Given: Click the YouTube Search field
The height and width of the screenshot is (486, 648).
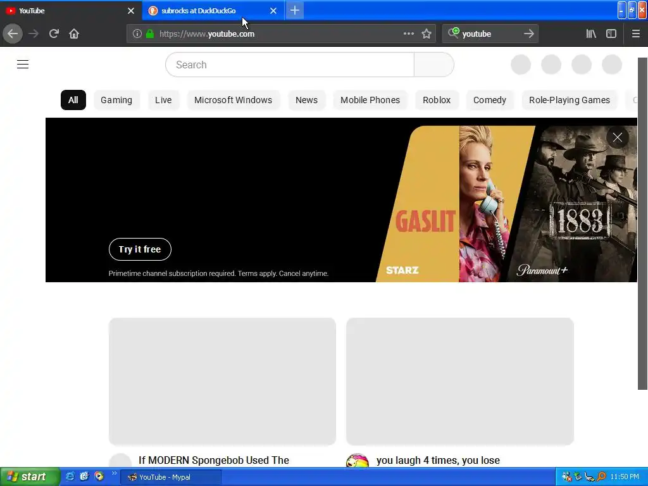Looking at the screenshot, I should point(290,65).
